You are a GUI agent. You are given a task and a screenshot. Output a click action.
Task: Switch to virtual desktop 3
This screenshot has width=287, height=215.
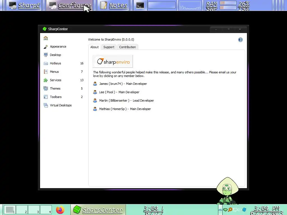pyautogui.click(x=34, y=209)
